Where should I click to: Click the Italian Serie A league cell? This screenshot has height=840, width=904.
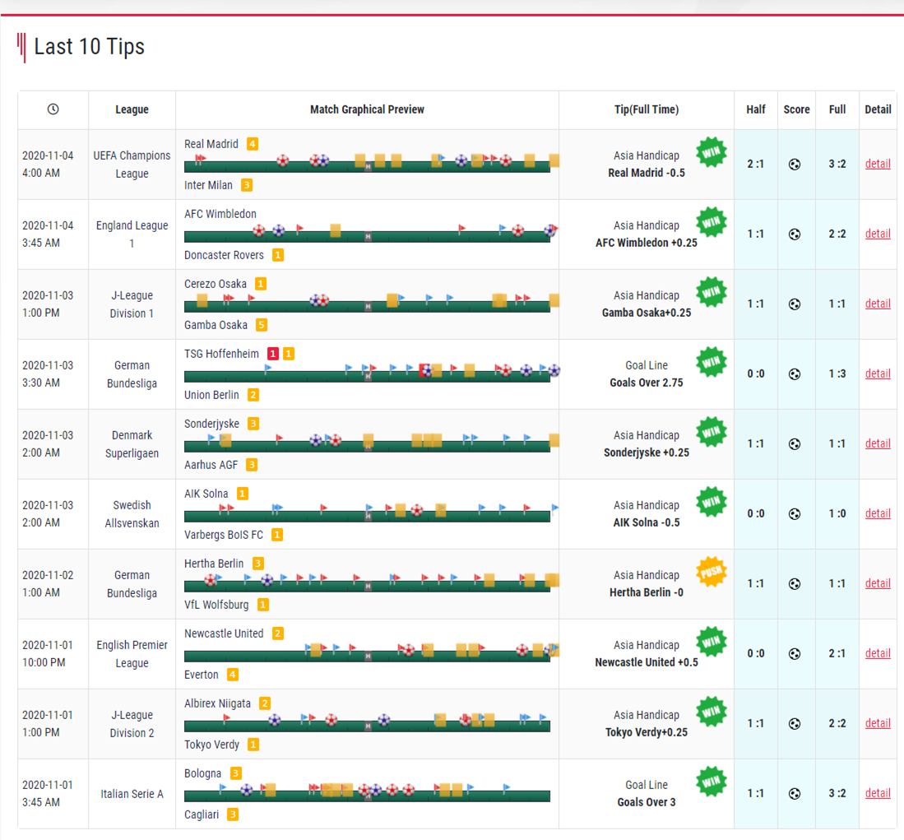click(x=132, y=794)
